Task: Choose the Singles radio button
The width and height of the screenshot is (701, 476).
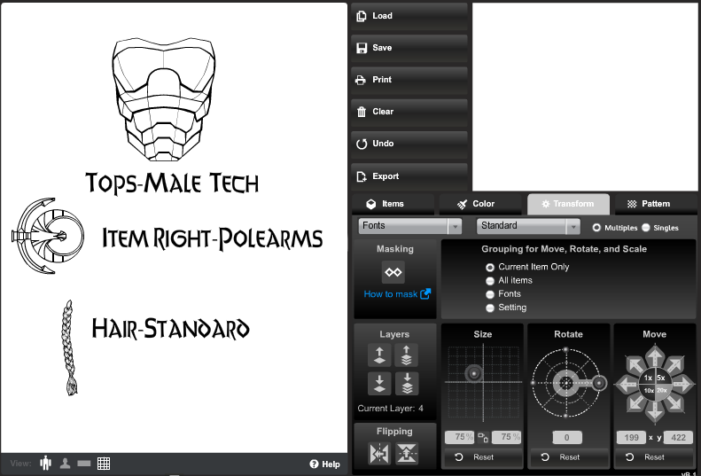Action: pyautogui.click(x=645, y=228)
